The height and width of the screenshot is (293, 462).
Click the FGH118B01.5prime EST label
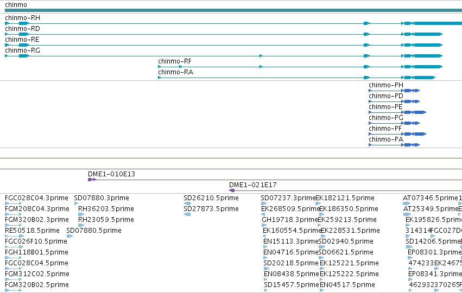pos(36,253)
